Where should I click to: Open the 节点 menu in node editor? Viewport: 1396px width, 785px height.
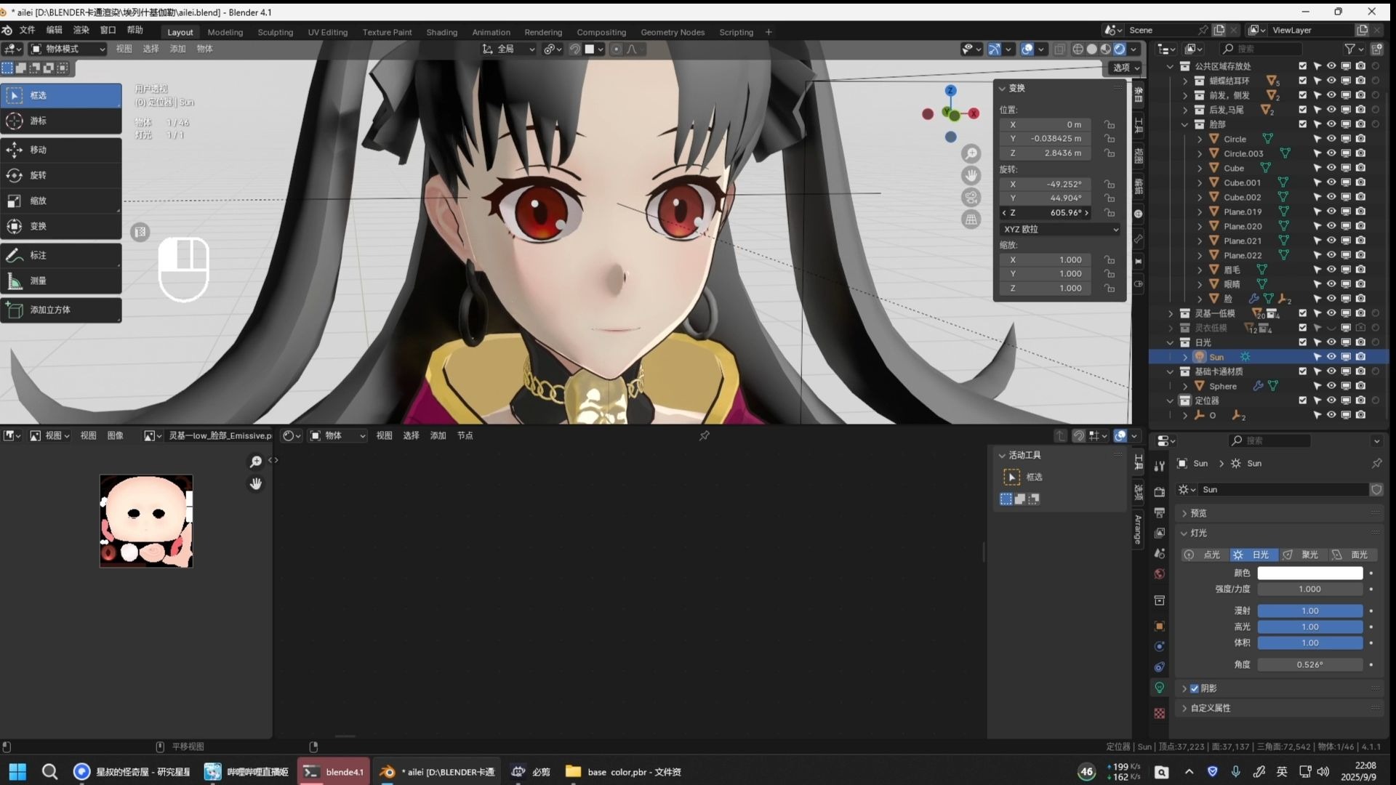[465, 435]
